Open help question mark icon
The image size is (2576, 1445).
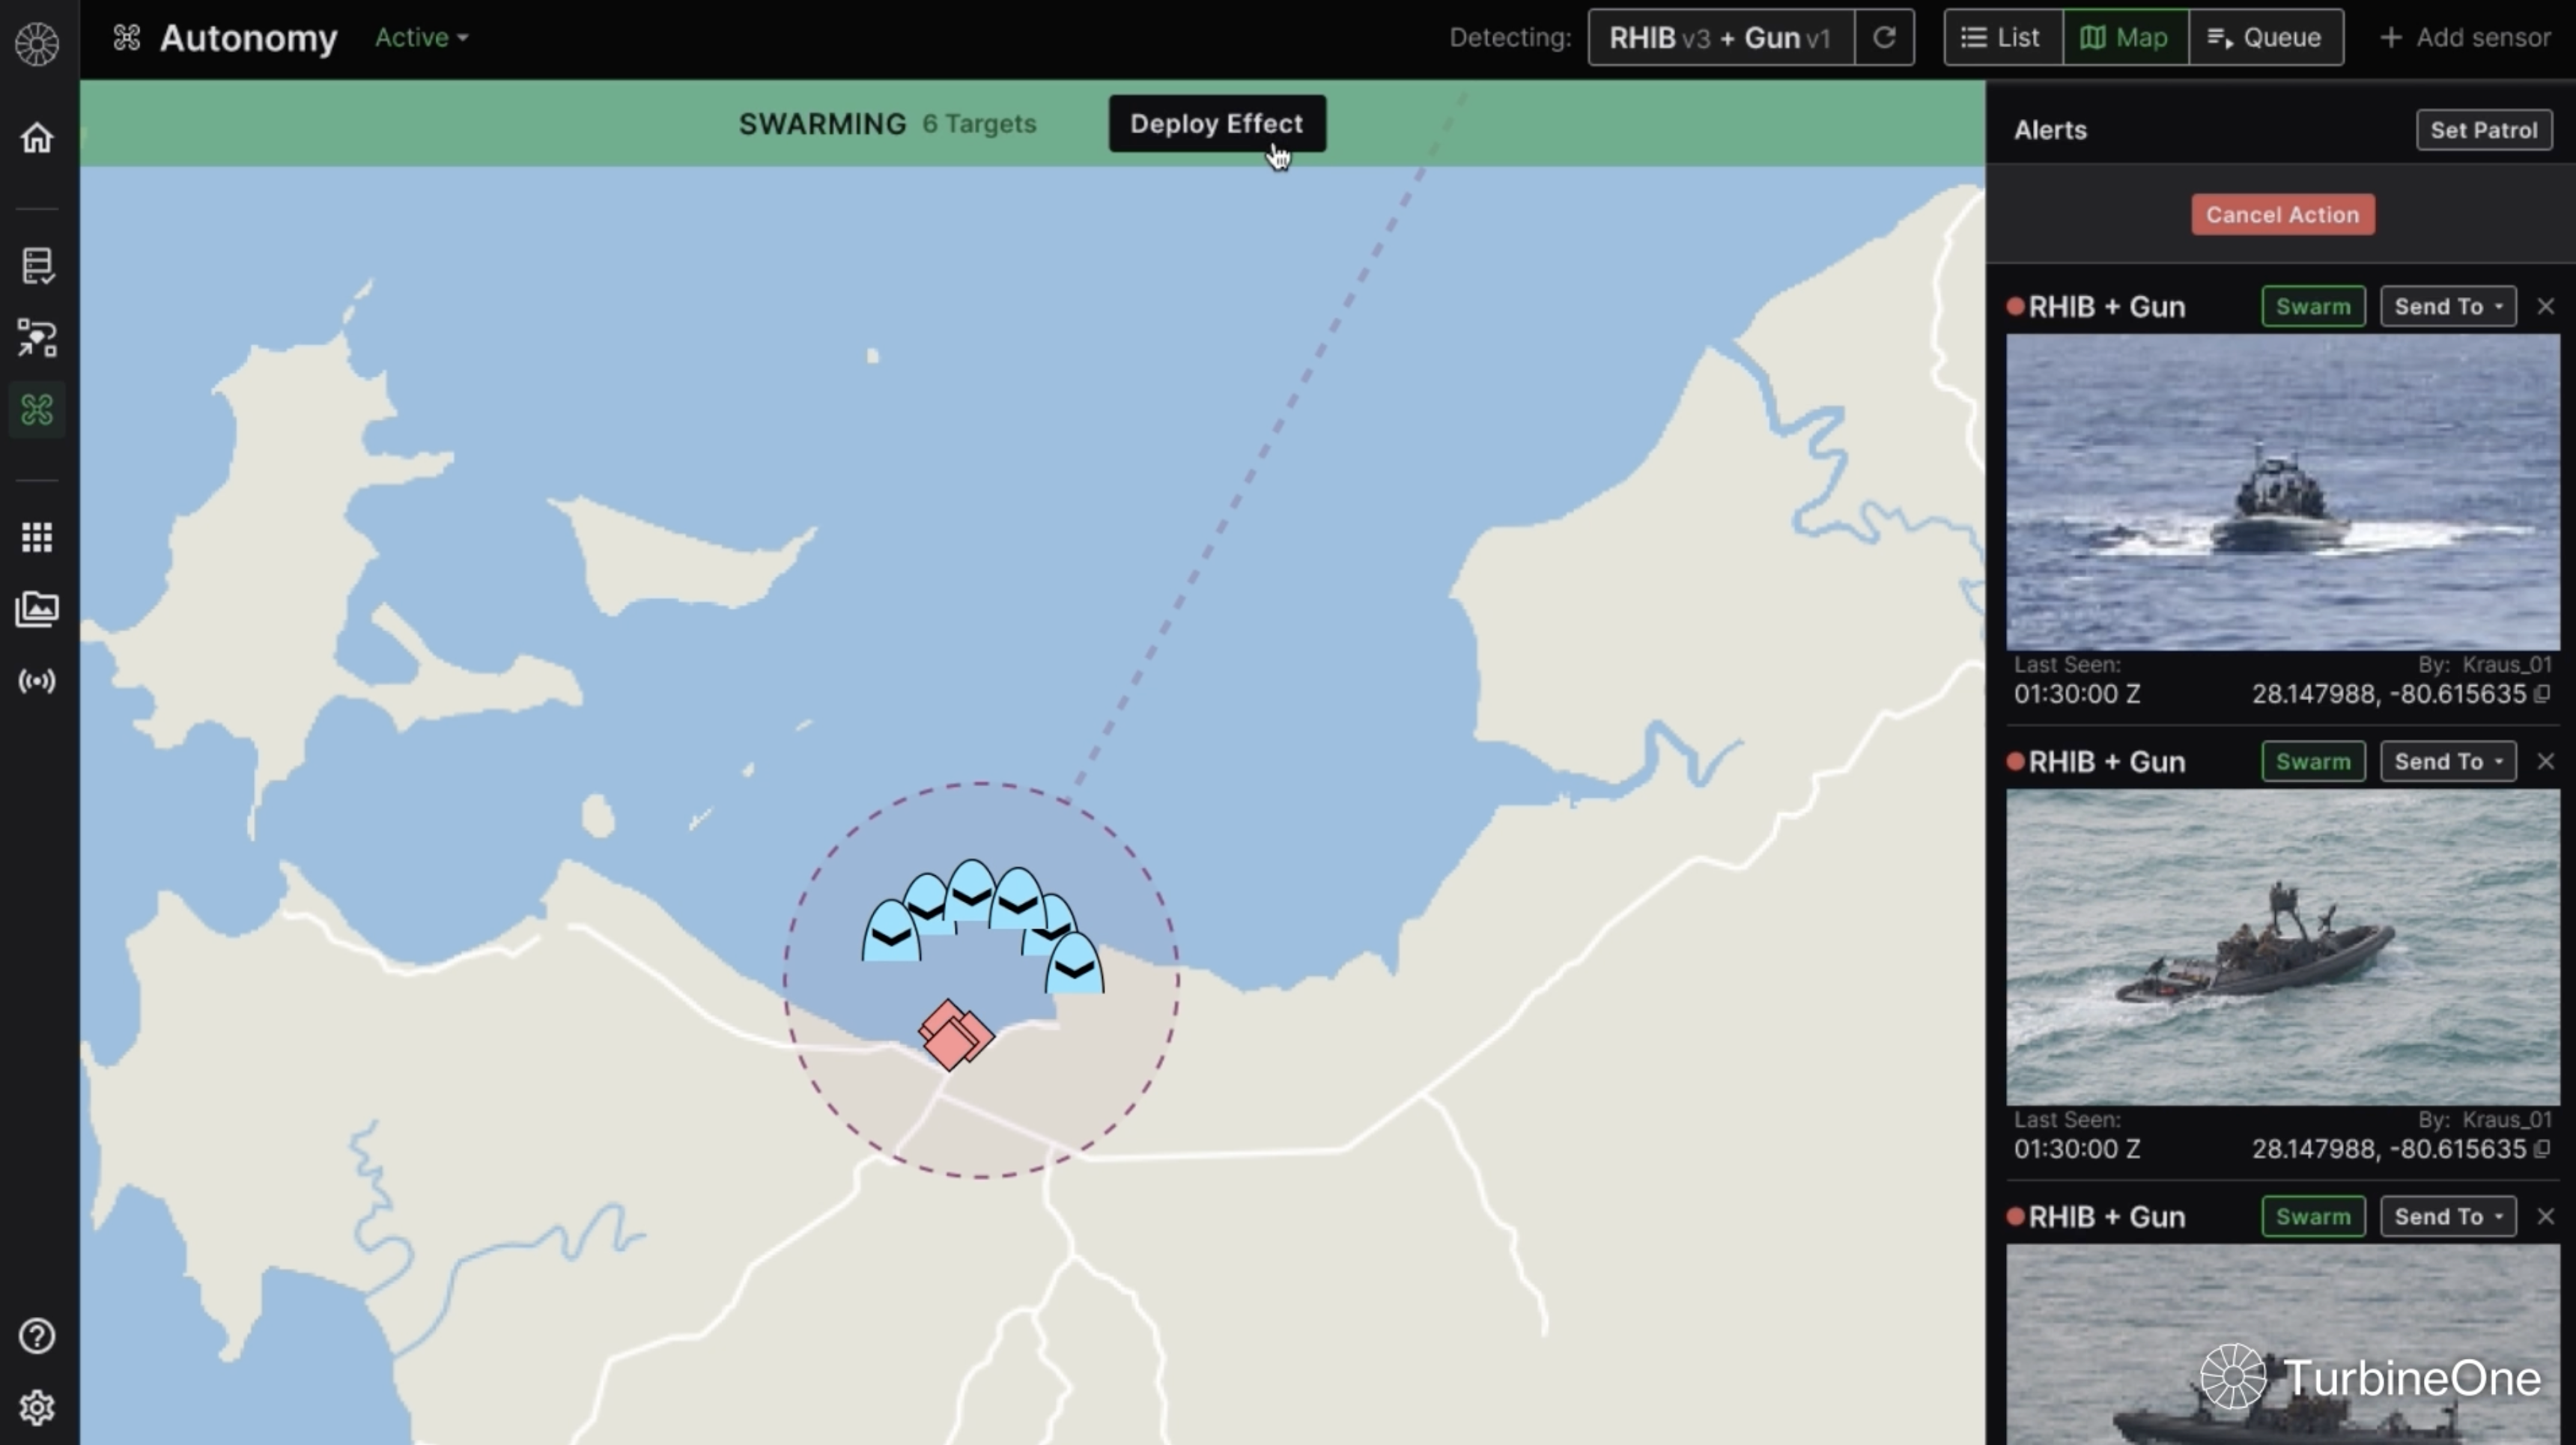(x=37, y=1336)
